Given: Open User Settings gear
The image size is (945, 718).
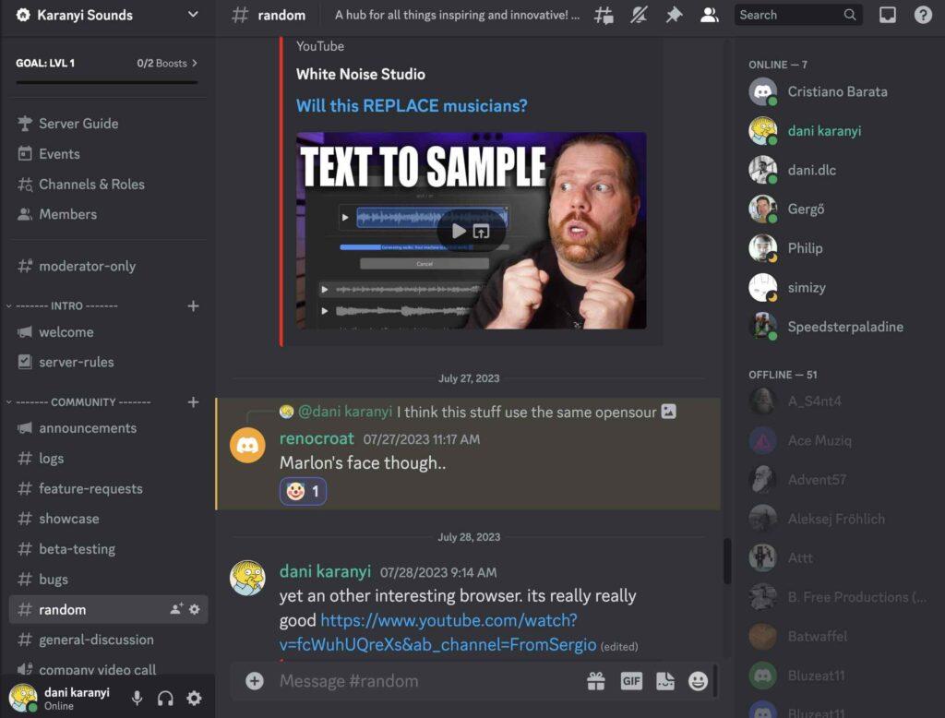Looking at the screenshot, I should (194, 698).
